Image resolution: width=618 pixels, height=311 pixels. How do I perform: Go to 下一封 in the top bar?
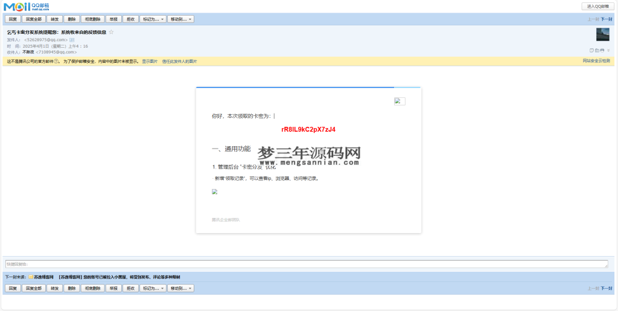(x=606, y=19)
